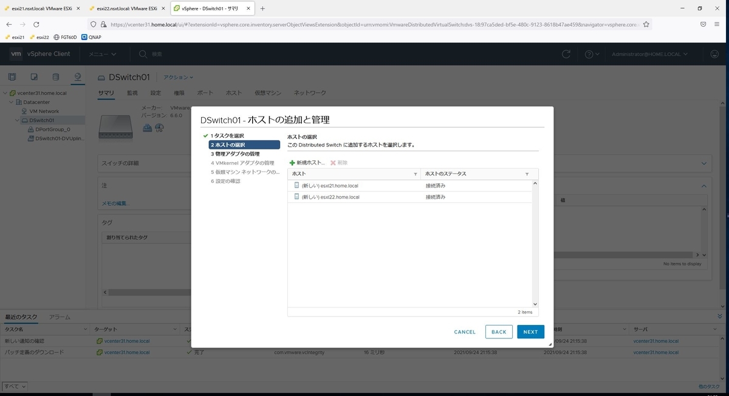729x396 pixels.
Task: Switch to the 仮想マシン tab
Action: pos(268,93)
